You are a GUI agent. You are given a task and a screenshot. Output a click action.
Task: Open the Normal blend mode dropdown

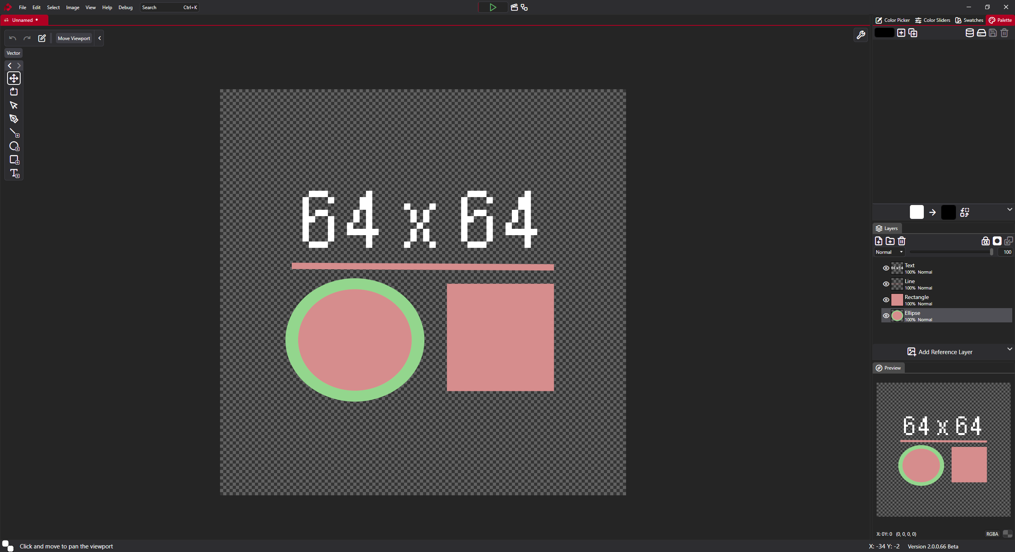889,252
